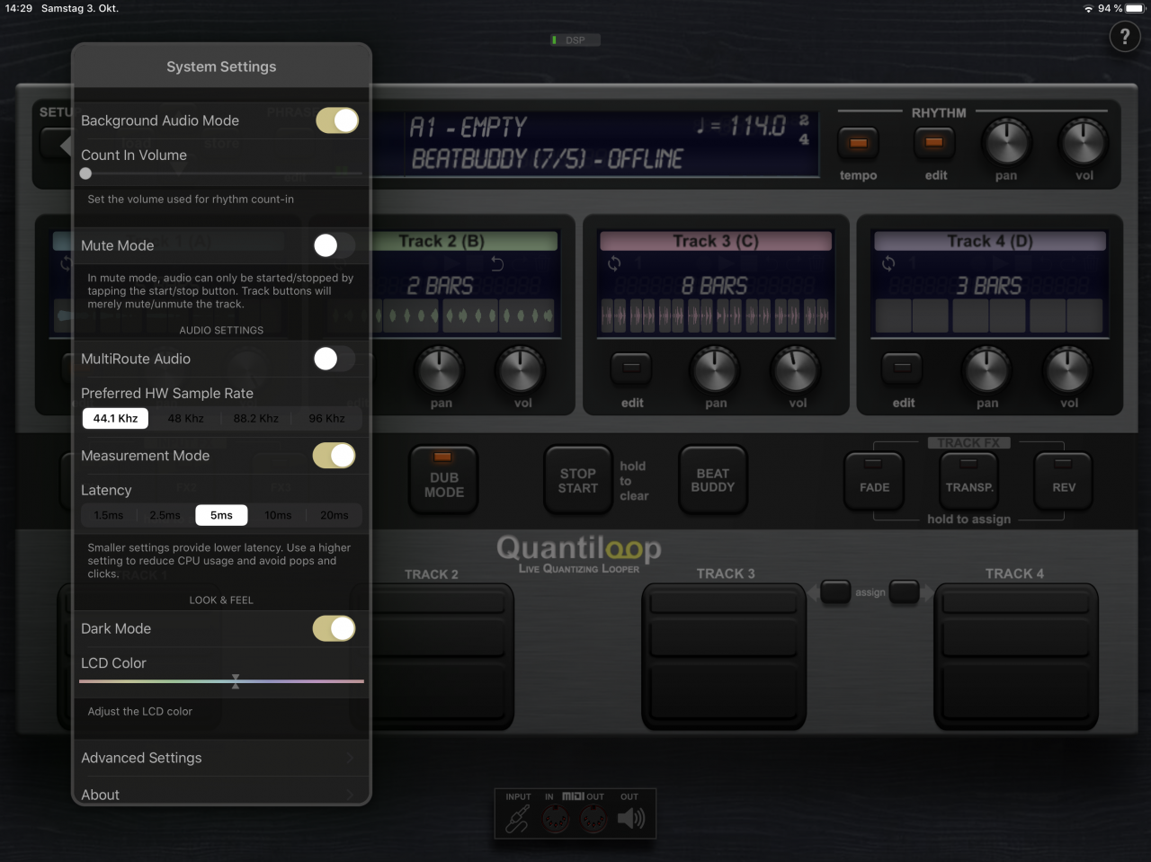Set latency to 2.5ms

click(x=165, y=515)
